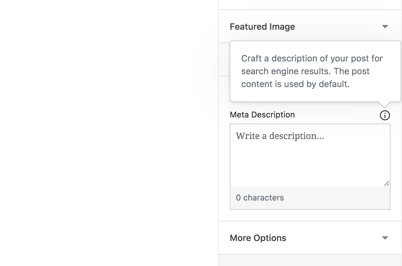
Task: Click the character count footer bar
Action: [338, 198]
